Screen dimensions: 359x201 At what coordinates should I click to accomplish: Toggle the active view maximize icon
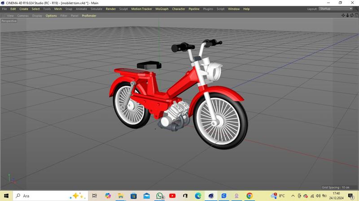tap(356, 16)
